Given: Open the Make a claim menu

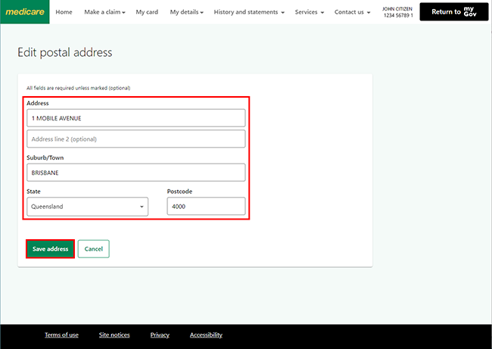Looking at the screenshot, I should (104, 12).
